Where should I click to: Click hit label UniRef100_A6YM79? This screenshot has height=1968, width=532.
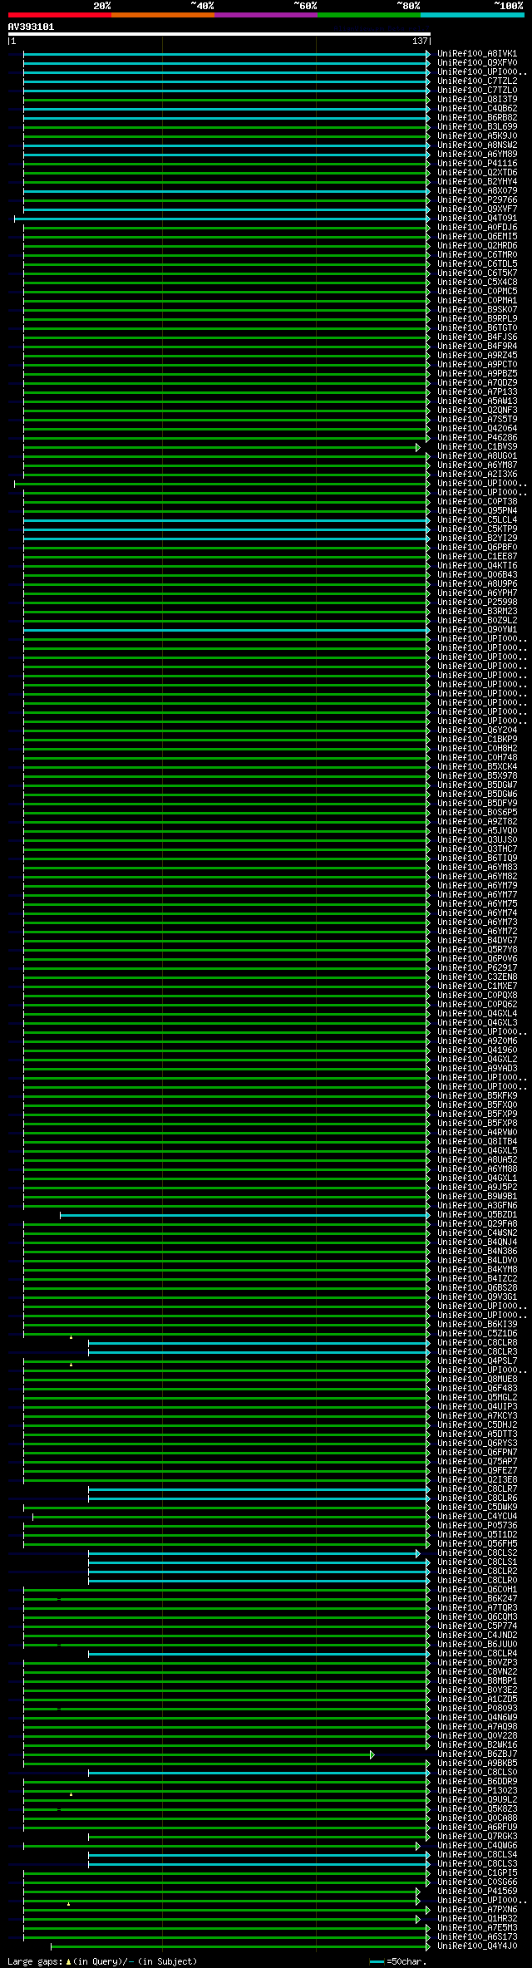click(477, 886)
